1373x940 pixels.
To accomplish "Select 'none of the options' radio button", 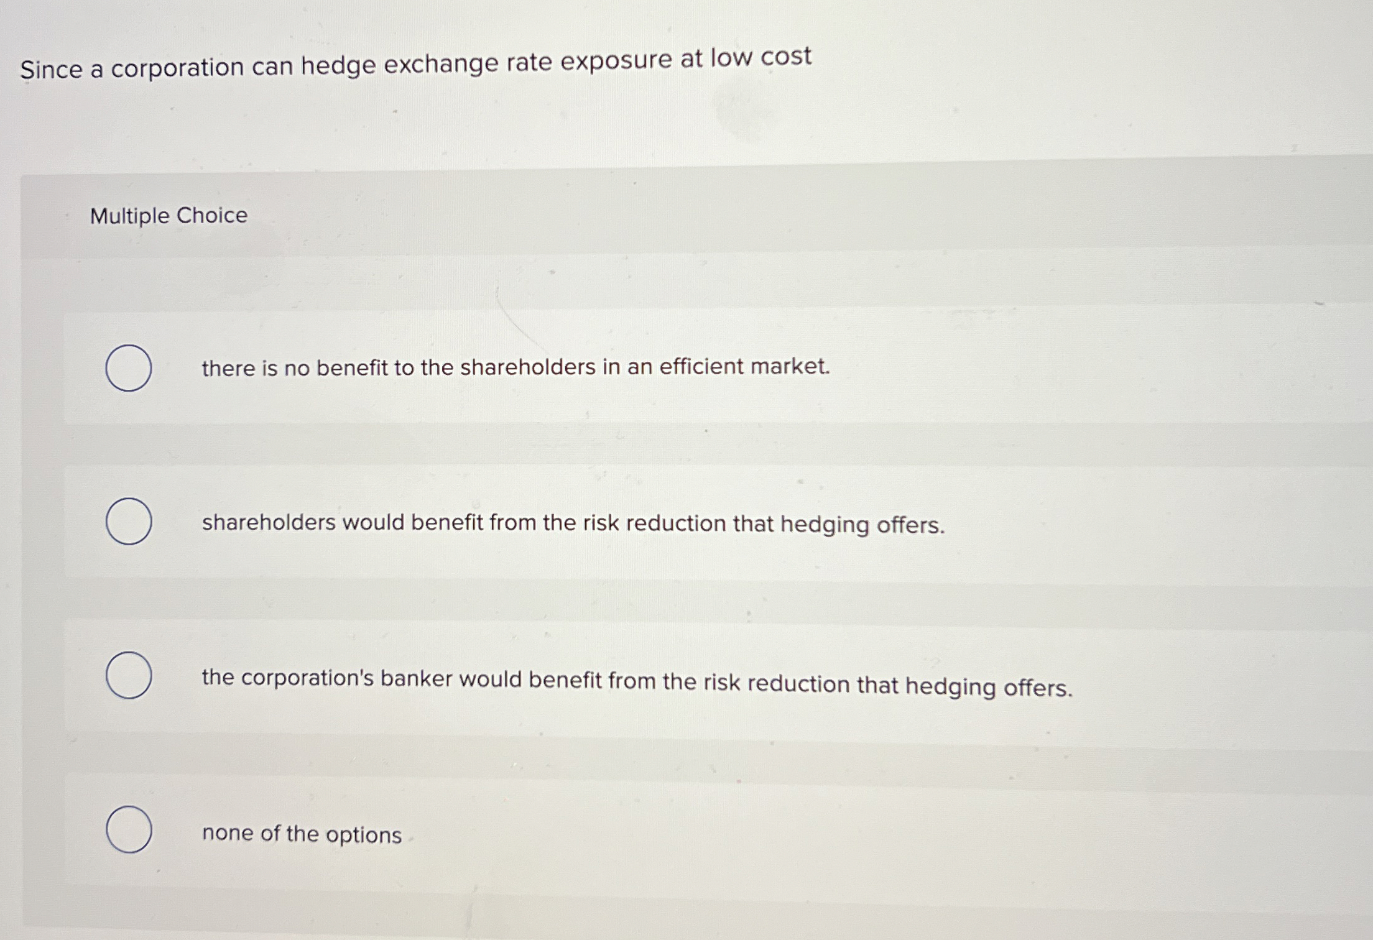I will tap(129, 830).
